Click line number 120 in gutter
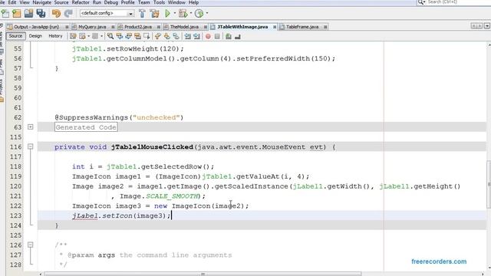This screenshot has width=491, height=276. pyautogui.click(x=15, y=186)
